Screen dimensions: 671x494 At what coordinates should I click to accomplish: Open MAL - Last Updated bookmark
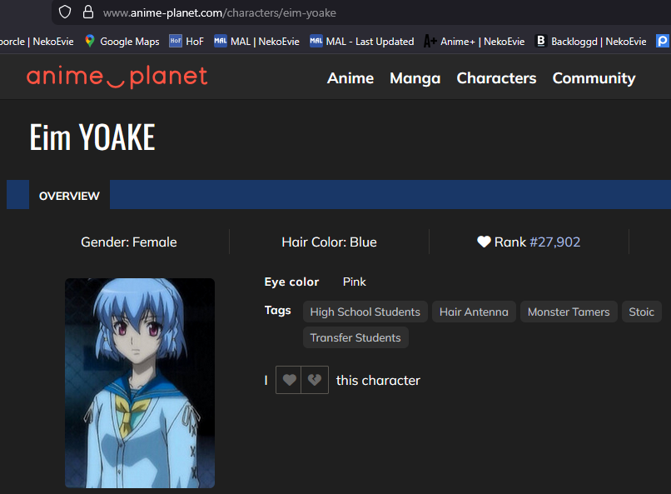point(362,41)
